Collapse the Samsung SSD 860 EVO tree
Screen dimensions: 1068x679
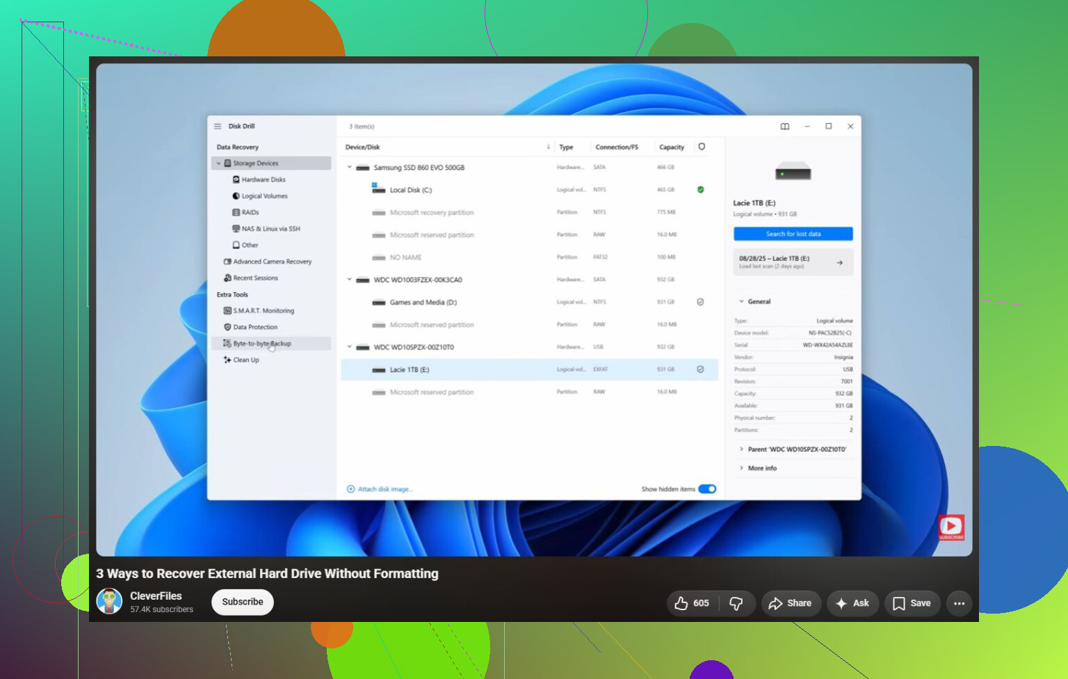pyautogui.click(x=350, y=168)
